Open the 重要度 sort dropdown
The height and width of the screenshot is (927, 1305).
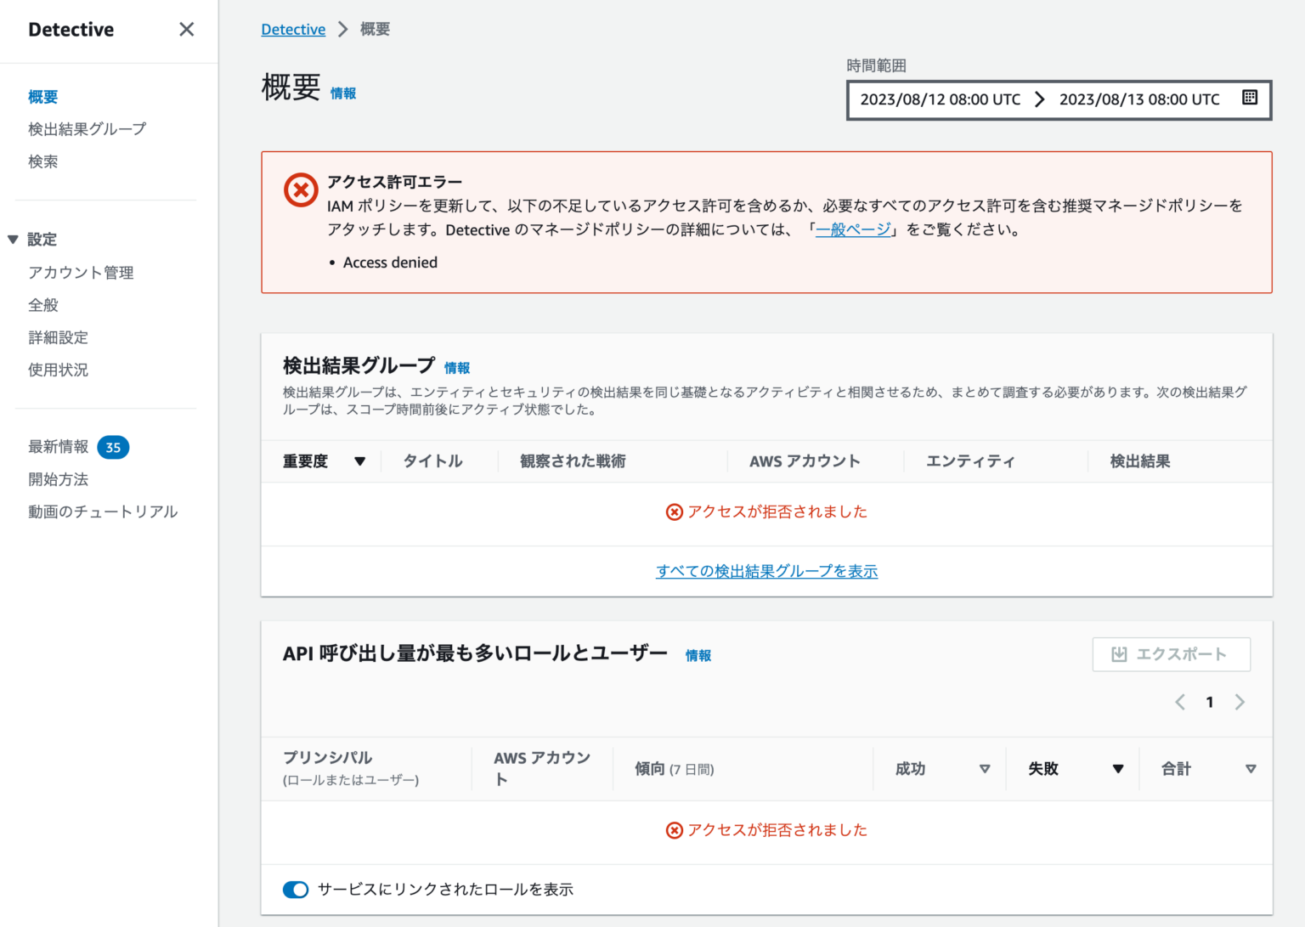pos(360,461)
